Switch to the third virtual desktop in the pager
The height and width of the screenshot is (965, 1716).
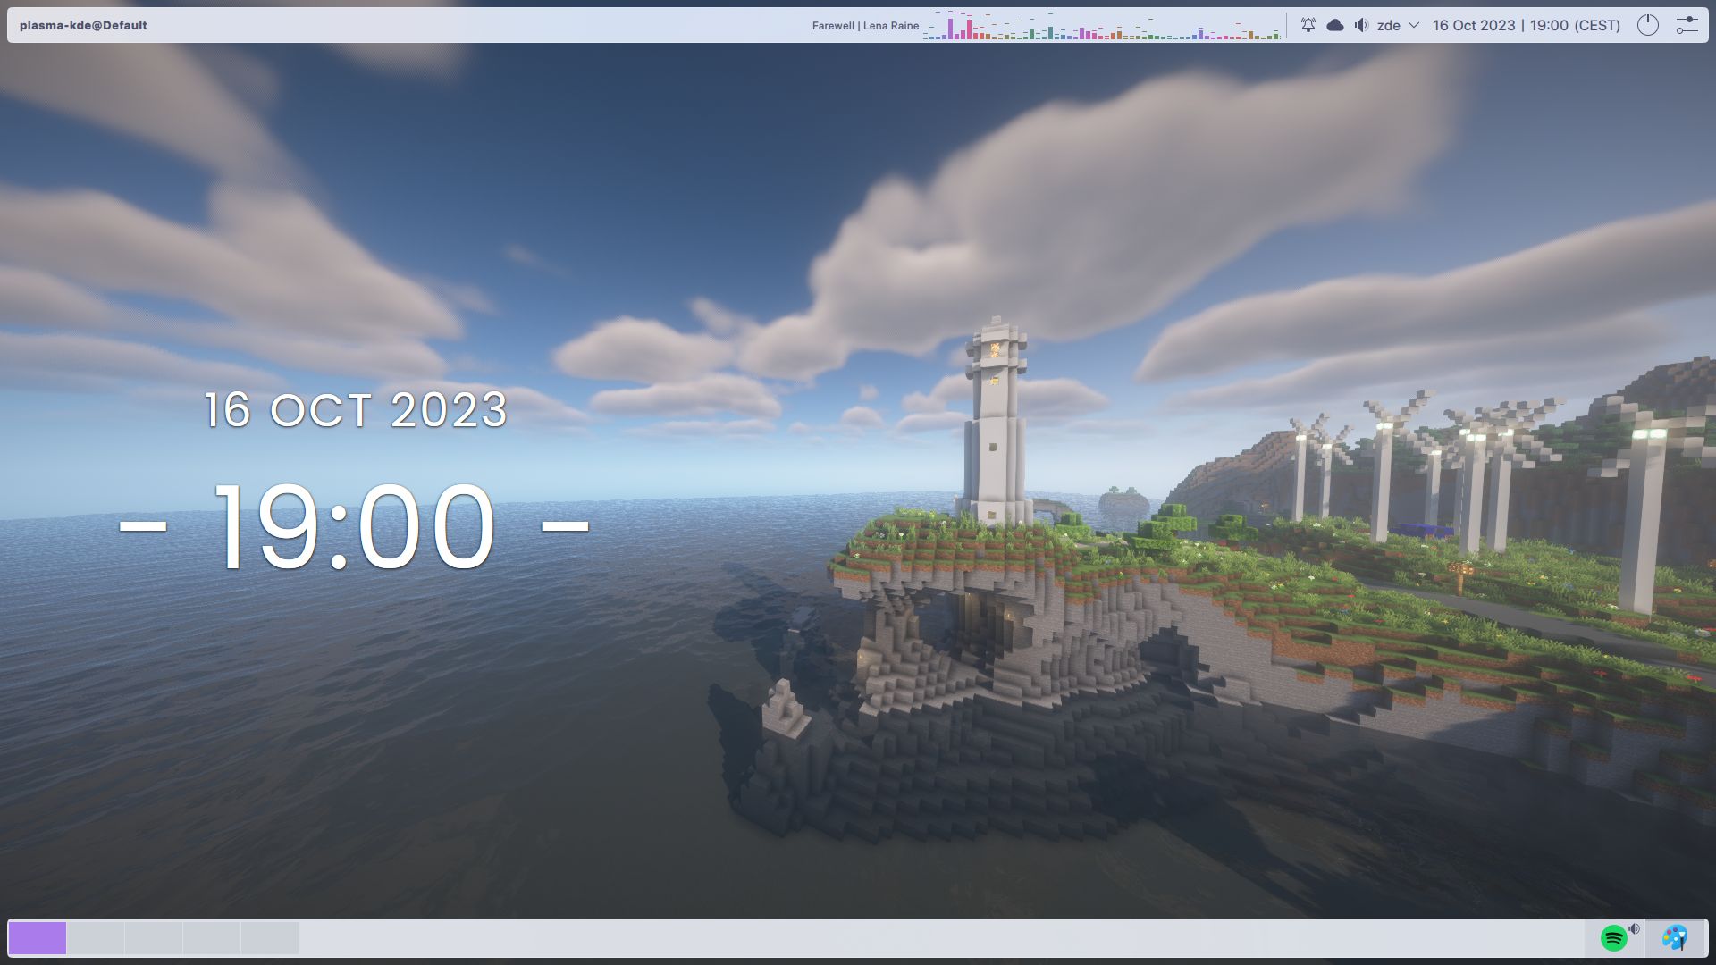pos(154,938)
